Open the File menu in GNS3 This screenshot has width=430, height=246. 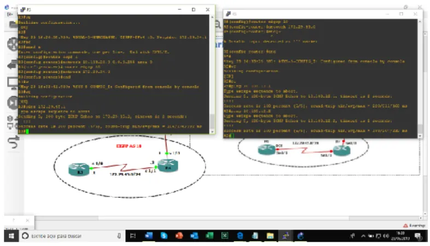10,14
